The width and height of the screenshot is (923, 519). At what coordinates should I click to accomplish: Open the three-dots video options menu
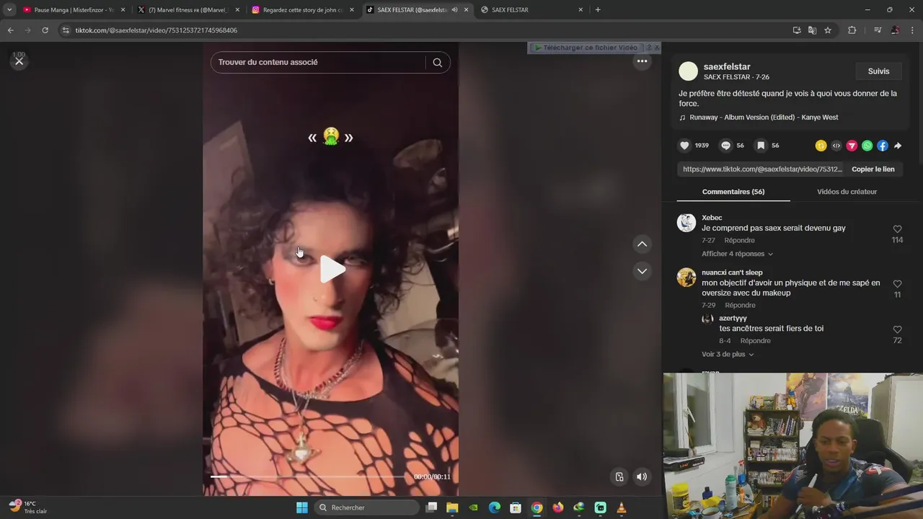point(642,61)
